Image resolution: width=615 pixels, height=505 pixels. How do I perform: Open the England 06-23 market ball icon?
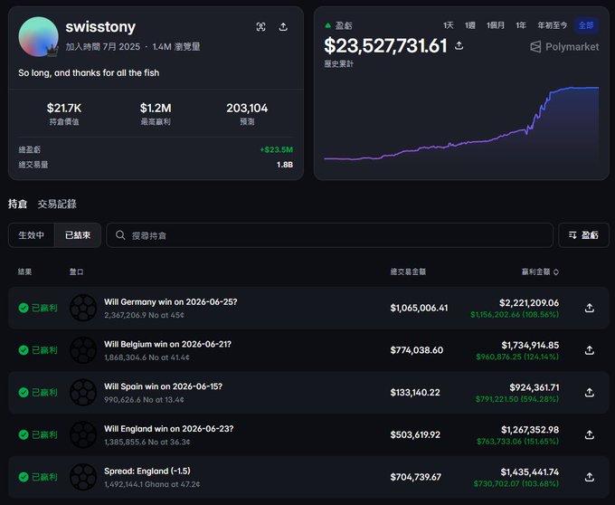click(x=83, y=434)
